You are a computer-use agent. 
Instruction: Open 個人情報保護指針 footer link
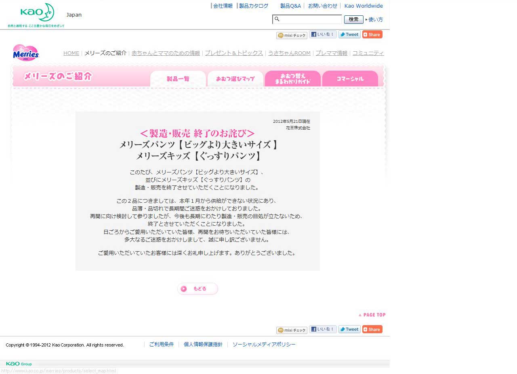pos(203,345)
